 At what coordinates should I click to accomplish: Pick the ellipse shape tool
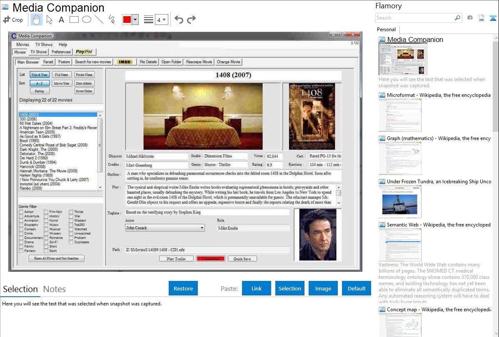(87, 20)
